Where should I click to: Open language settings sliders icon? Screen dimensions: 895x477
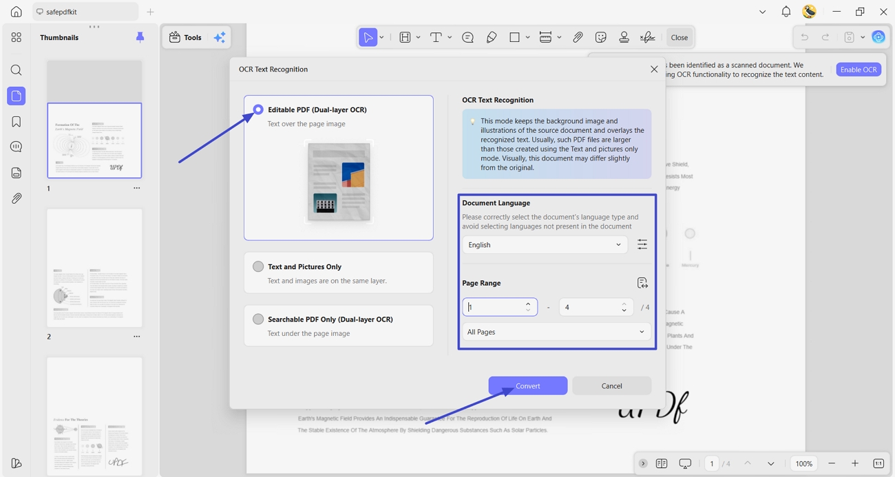642,244
